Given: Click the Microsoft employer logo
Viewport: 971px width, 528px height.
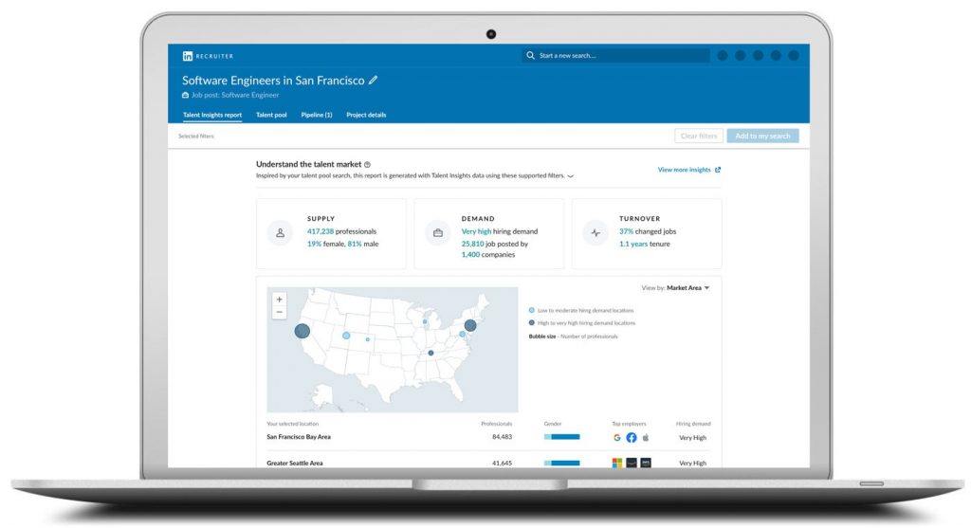Looking at the screenshot, I should click(616, 463).
